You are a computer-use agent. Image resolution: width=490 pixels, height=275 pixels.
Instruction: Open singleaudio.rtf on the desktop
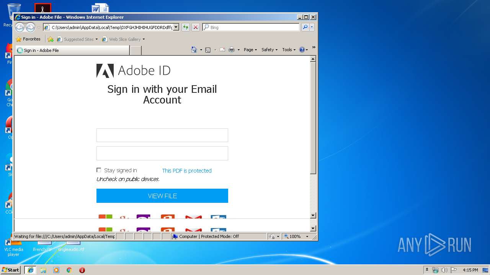pos(71,247)
